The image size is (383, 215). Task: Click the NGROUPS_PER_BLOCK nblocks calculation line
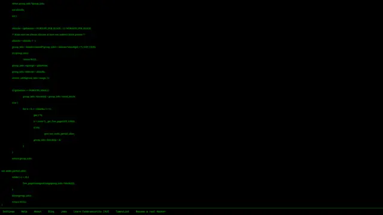pyautogui.click(x=51, y=29)
